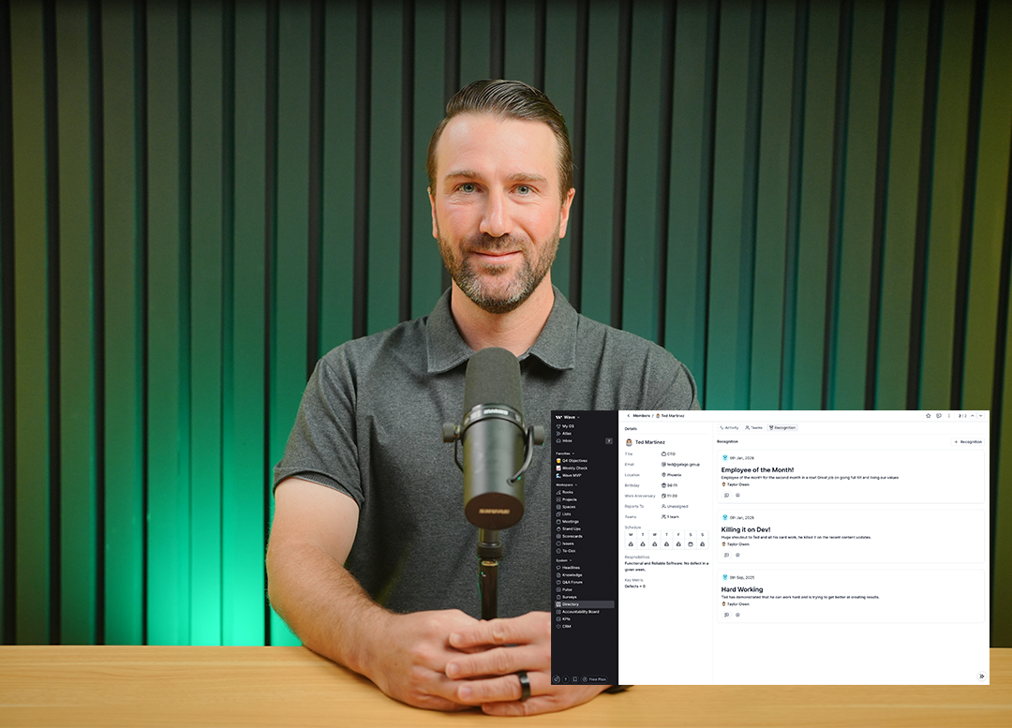Open the Activity tab for Ted Martinez
Viewport: 1012px width, 728px height.
729,427
